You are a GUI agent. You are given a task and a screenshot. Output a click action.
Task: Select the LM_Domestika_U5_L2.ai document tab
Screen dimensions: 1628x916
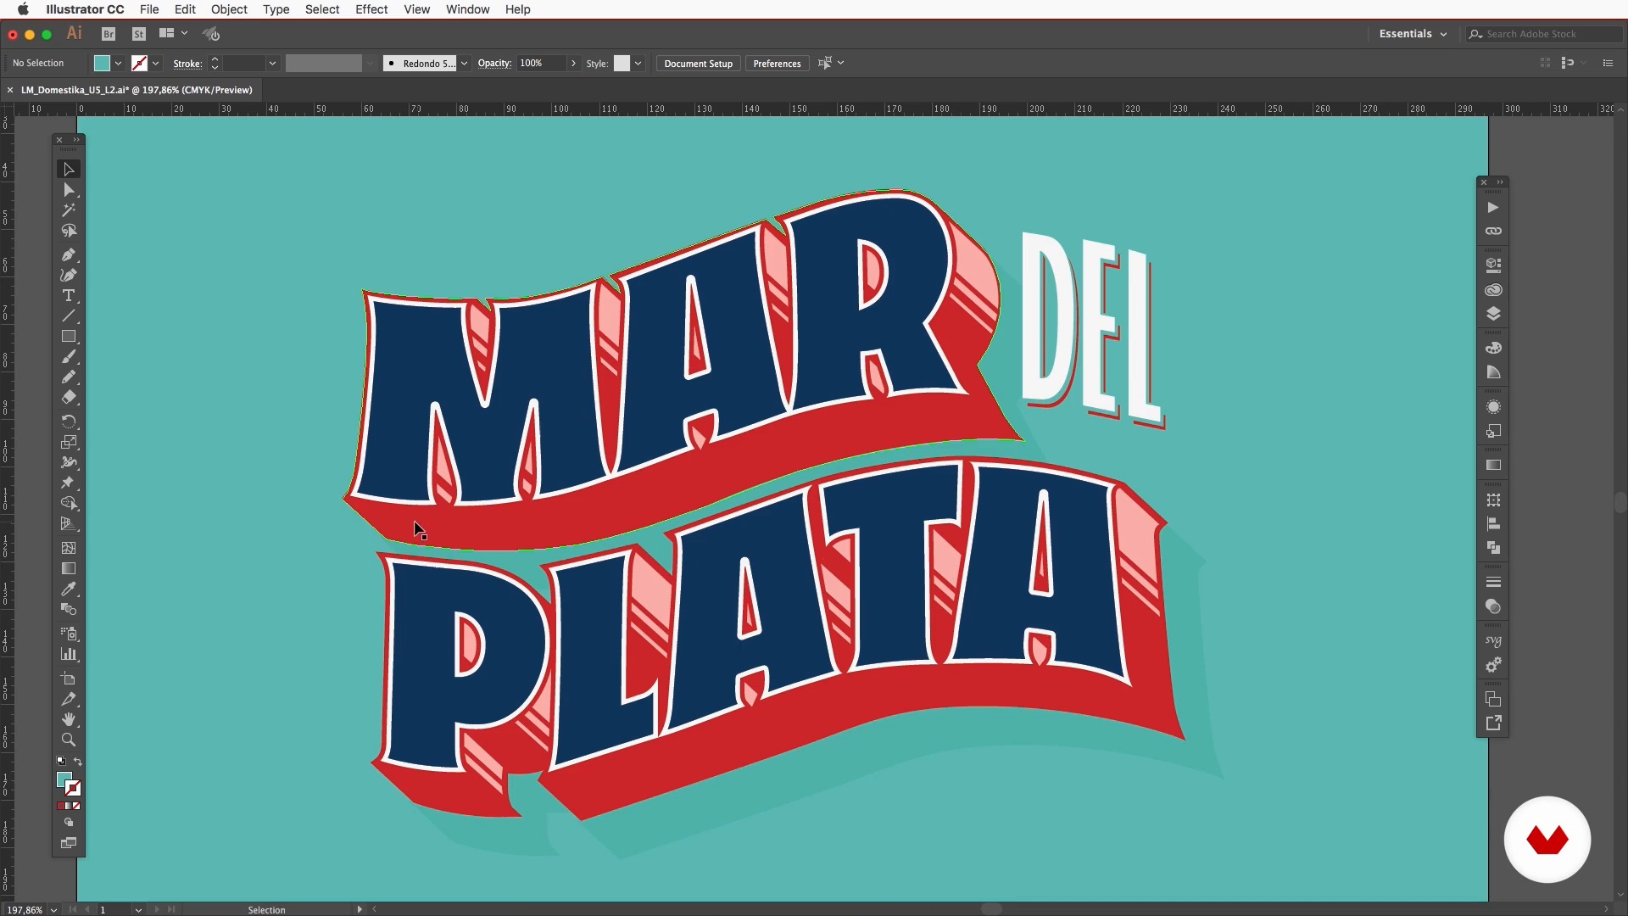pos(137,90)
